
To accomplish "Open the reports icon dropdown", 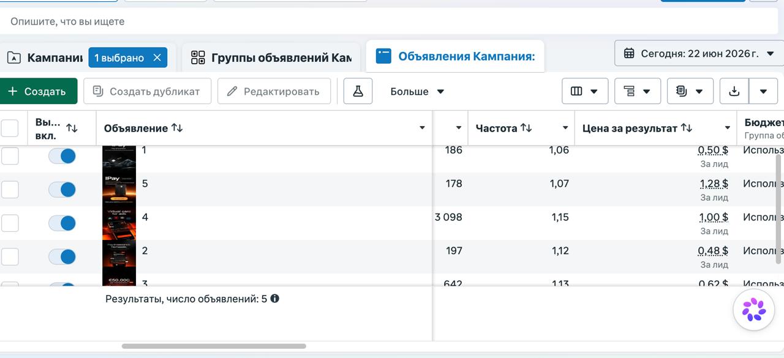I will point(690,91).
